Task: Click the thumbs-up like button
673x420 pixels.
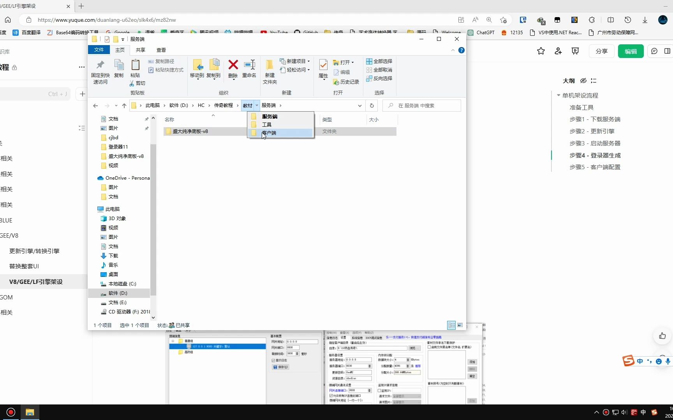Action: pos(662,336)
